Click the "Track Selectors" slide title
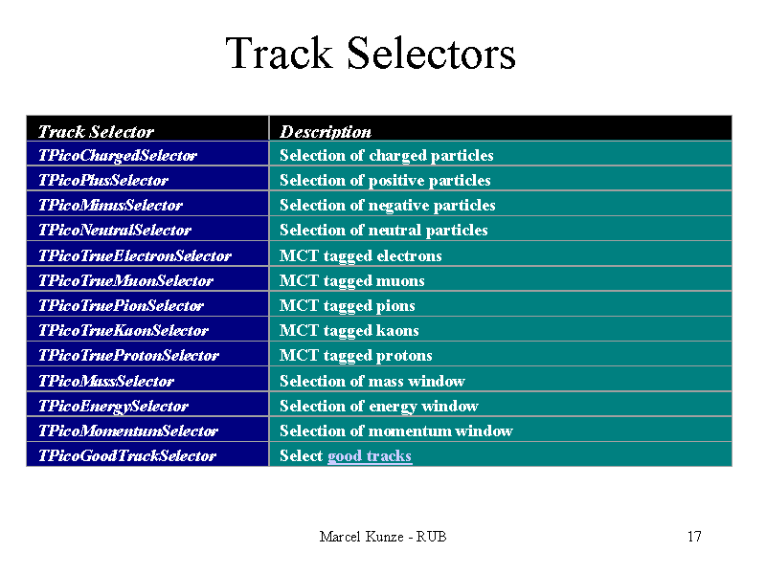The height and width of the screenshot is (574, 766). pos(371,54)
